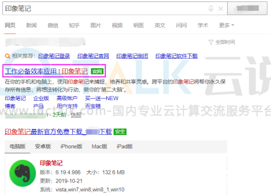271x195 pixels.
Task: Switch to the Mac版 download tab
Action: click(x=100, y=146)
